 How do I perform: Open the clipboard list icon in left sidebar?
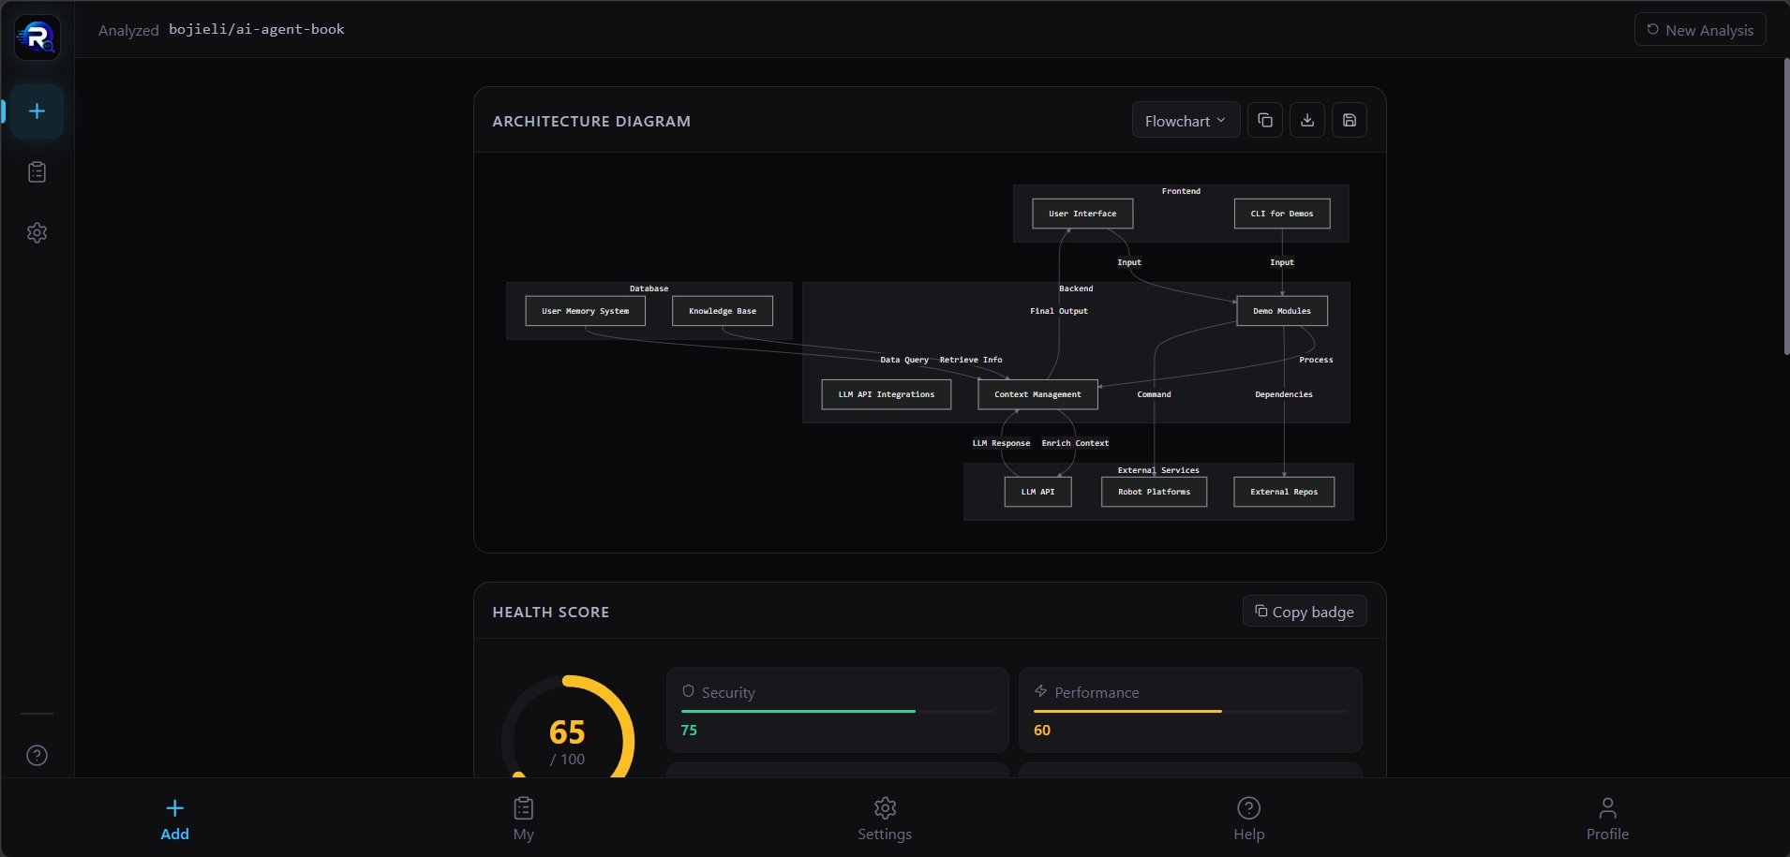point(37,172)
